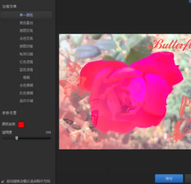Choose the 颜色叠加 effect option
The width and height of the screenshot is (191, 184).
coord(26,23)
